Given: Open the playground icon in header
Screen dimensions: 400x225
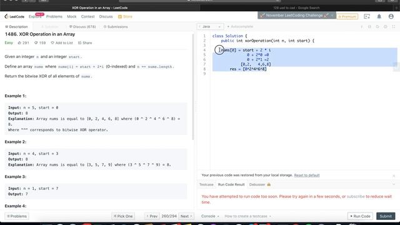Looking at the screenshot, I should 367,17.
